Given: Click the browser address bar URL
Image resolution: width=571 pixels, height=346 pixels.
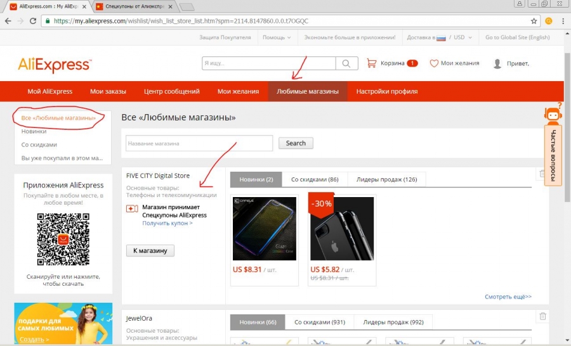Looking at the screenshot, I should [x=181, y=21].
